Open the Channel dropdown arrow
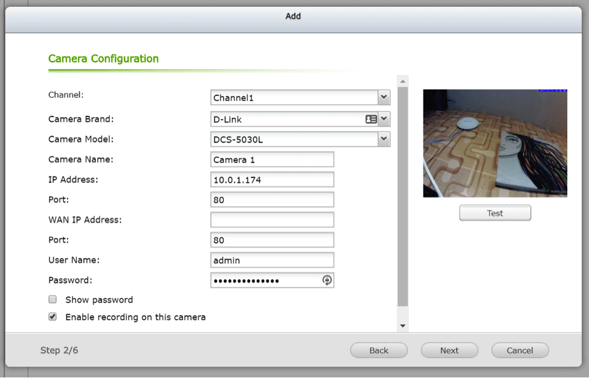Image resolution: width=589 pixels, height=378 pixels. tap(384, 97)
